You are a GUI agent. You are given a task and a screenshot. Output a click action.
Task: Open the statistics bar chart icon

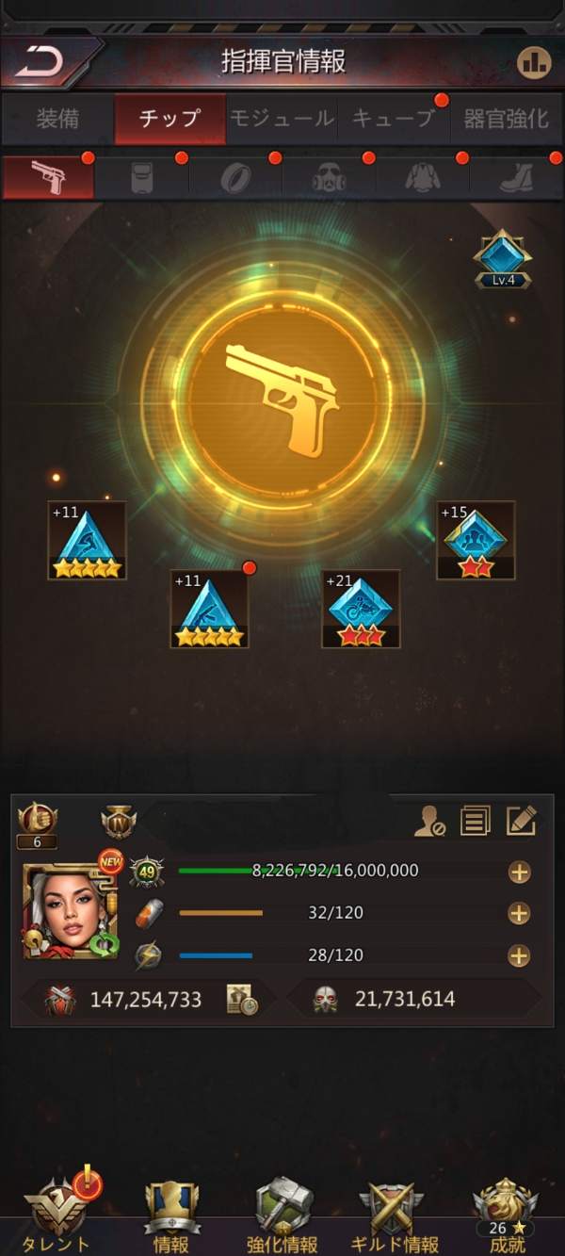(x=534, y=62)
